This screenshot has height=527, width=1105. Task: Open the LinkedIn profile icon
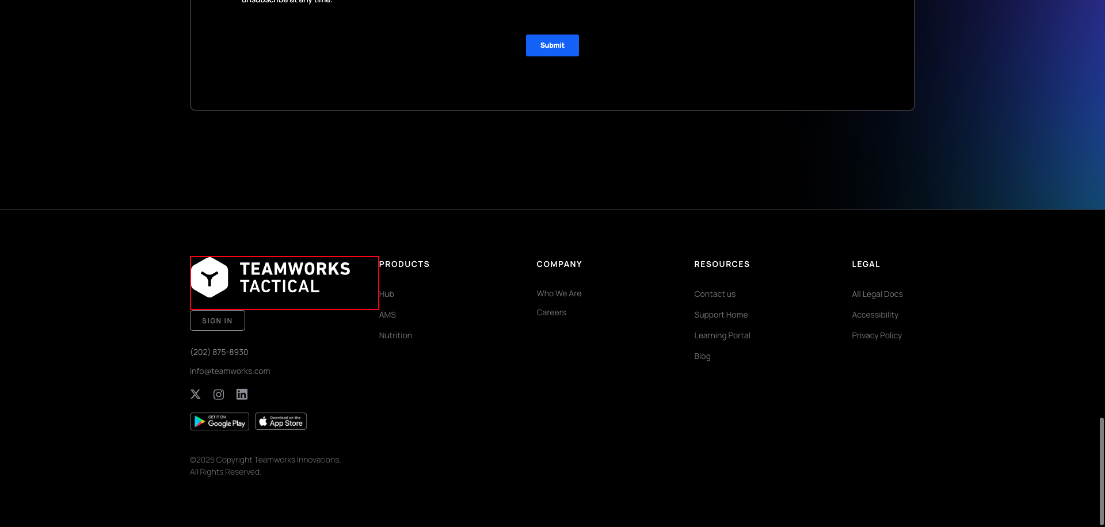[x=241, y=394]
